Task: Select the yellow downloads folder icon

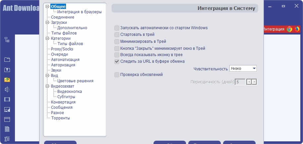Action: tap(7, 79)
